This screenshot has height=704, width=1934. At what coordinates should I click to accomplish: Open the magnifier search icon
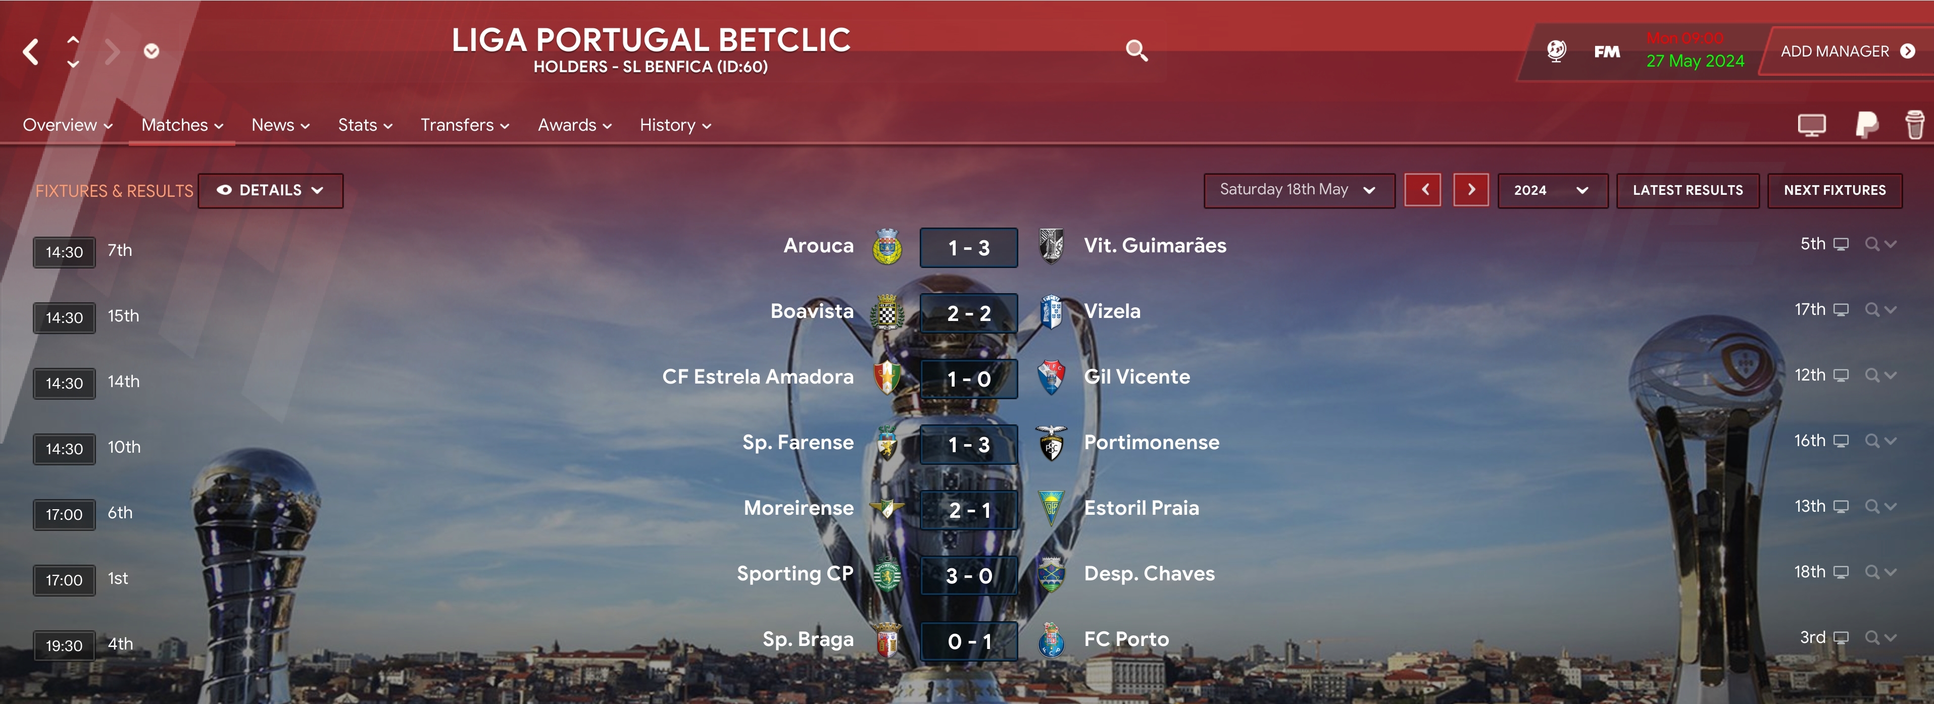click(x=1136, y=51)
